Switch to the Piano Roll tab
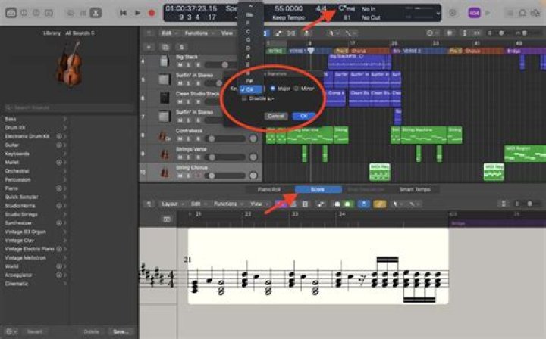 tap(269, 190)
